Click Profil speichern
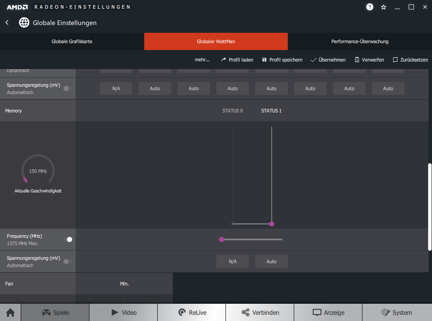The height and width of the screenshot is (321, 432). tap(282, 60)
